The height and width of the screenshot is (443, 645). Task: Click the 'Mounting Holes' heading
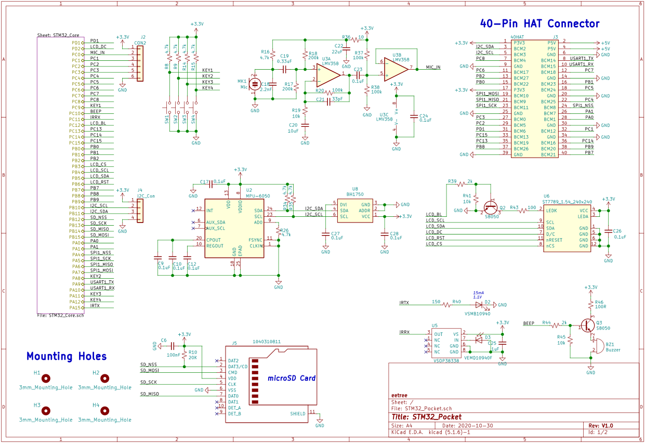[x=67, y=356]
